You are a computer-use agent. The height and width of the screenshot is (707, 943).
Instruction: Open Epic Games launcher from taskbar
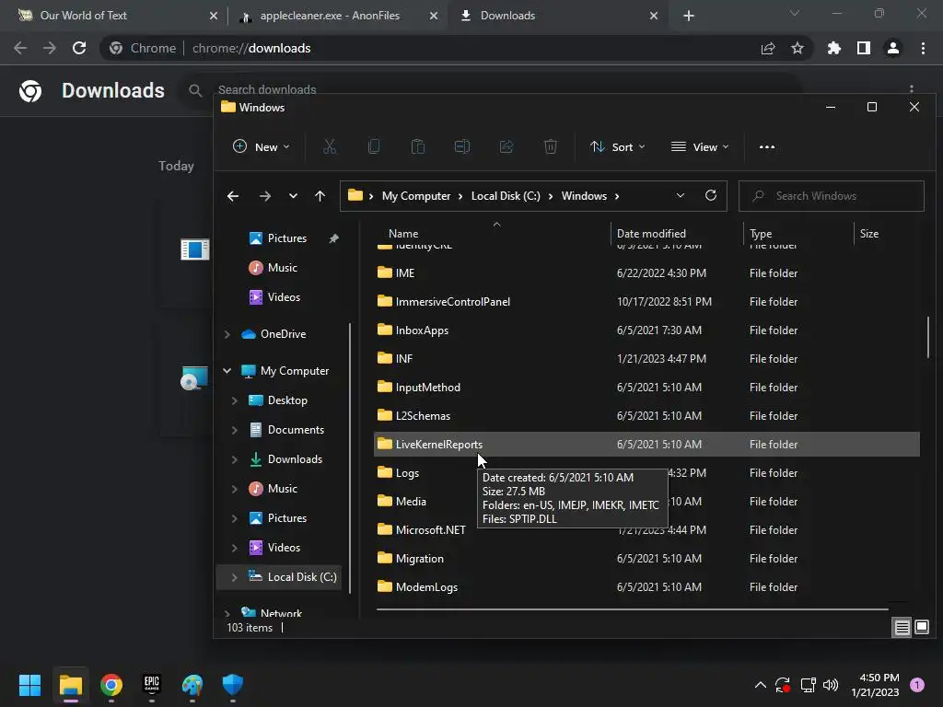point(152,685)
